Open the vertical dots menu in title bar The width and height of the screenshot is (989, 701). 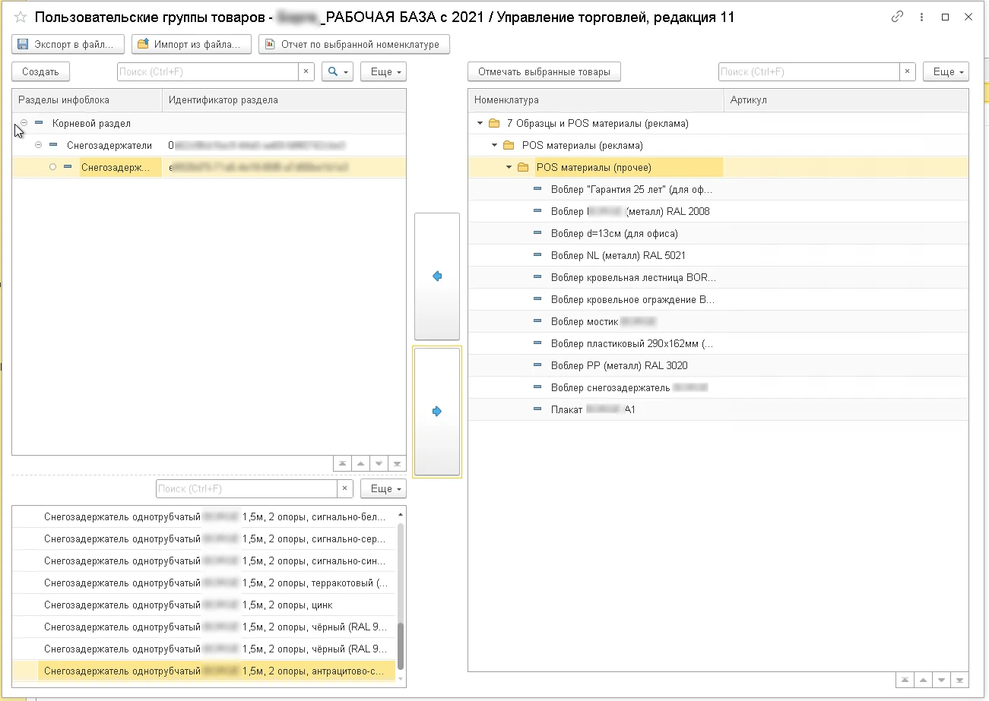pyautogui.click(x=921, y=17)
